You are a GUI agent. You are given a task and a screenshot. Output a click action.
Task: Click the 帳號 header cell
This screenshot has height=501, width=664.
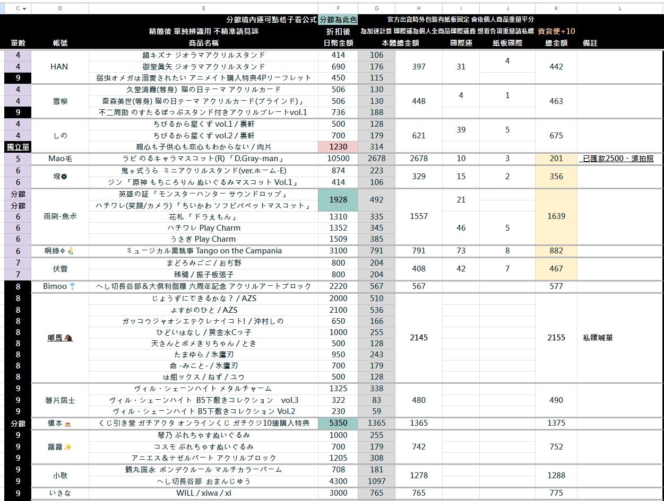pyautogui.click(x=60, y=43)
